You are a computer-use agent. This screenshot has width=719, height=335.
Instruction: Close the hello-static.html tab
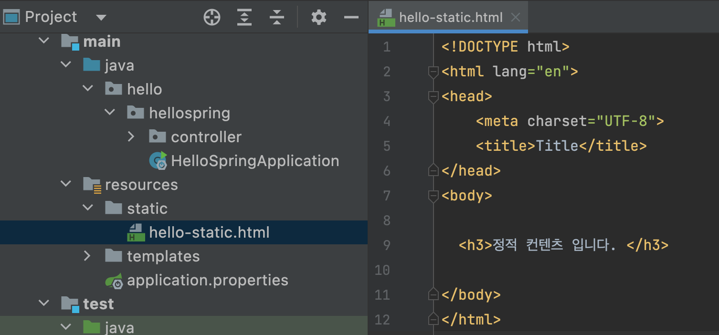click(x=516, y=18)
